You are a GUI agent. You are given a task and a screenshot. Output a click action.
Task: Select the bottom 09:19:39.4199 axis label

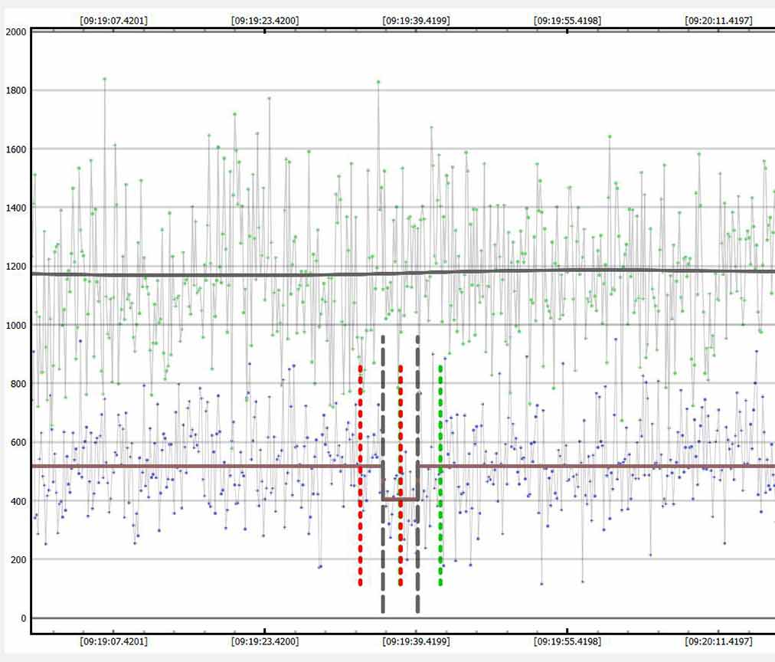[416, 641]
